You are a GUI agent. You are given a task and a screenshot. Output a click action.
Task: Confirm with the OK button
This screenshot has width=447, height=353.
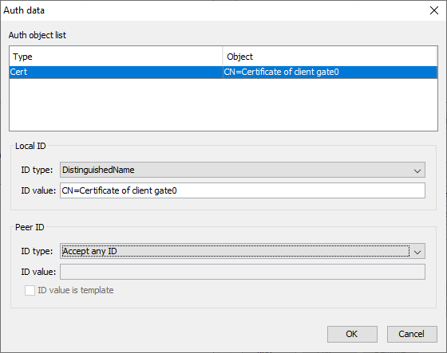(352, 334)
